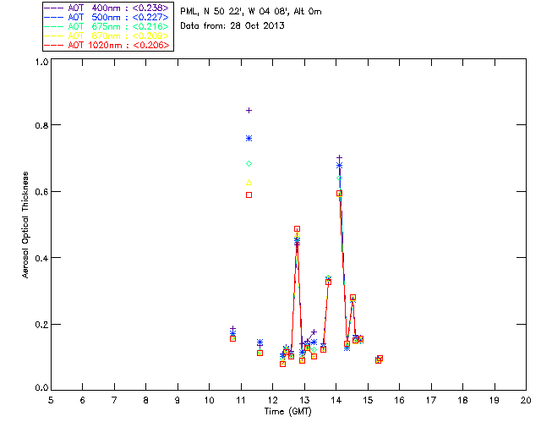
Task: Click the x-axis tick label 15
Action: click(x=368, y=401)
